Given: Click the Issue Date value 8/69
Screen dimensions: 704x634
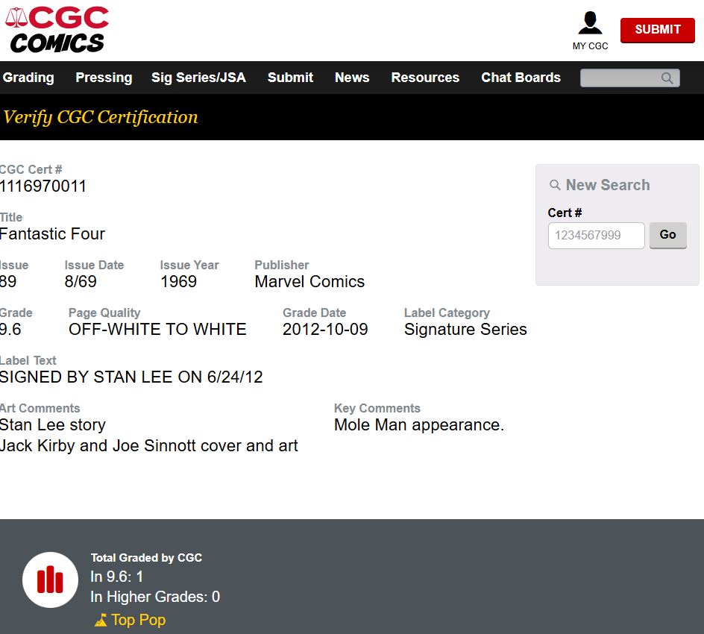Looking at the screenshot, I should [81, 281].
